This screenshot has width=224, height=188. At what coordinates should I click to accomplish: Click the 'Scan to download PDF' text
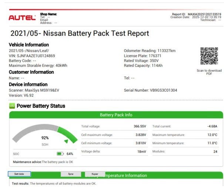pos(209,72)
